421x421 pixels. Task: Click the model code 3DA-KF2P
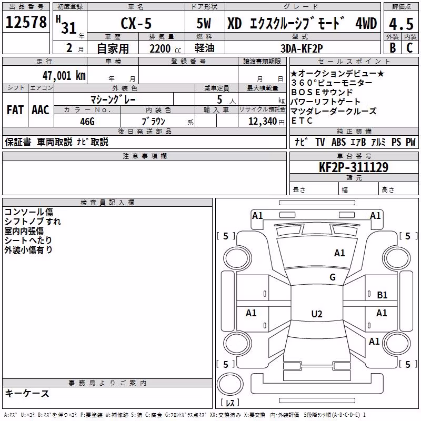pos(302,48)
